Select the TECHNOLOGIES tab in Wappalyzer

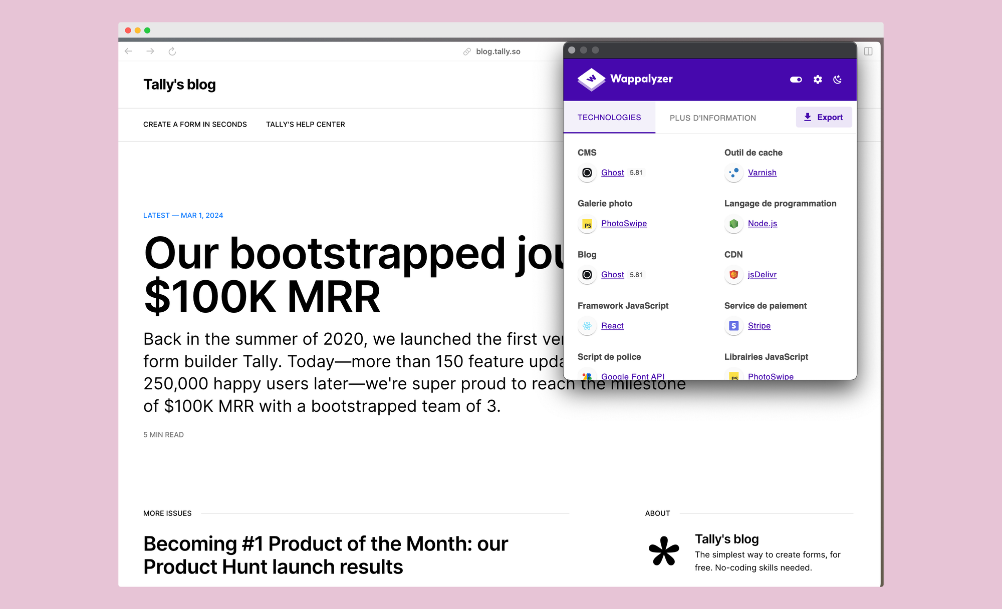[x=609, y=117]
